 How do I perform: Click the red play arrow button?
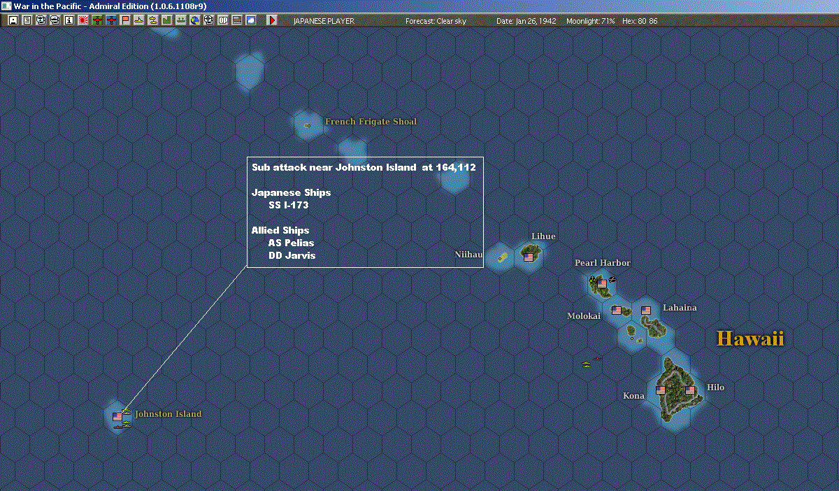tap(272, 20)
